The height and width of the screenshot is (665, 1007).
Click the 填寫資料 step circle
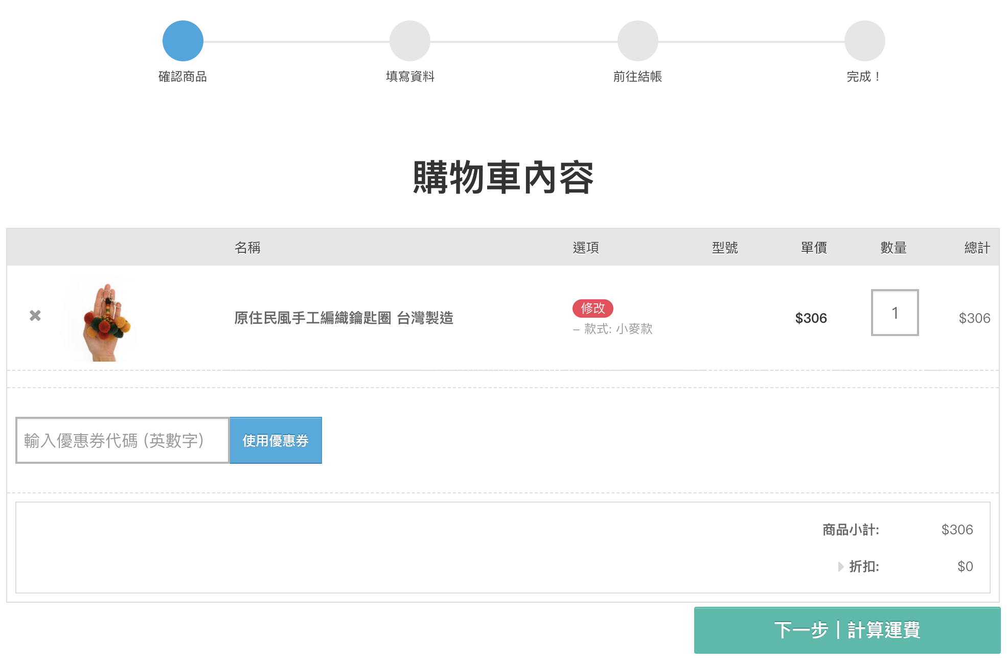[x=410, y=41]
